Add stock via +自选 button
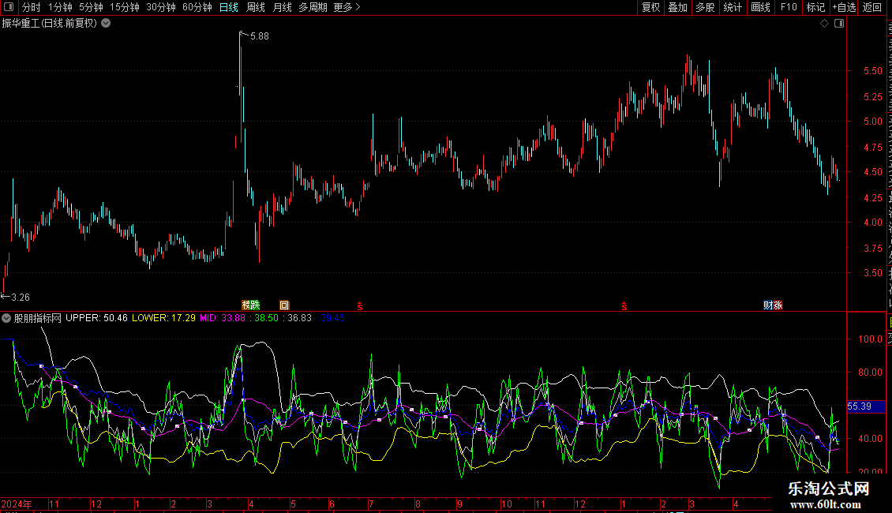 (x=844, y=7)
